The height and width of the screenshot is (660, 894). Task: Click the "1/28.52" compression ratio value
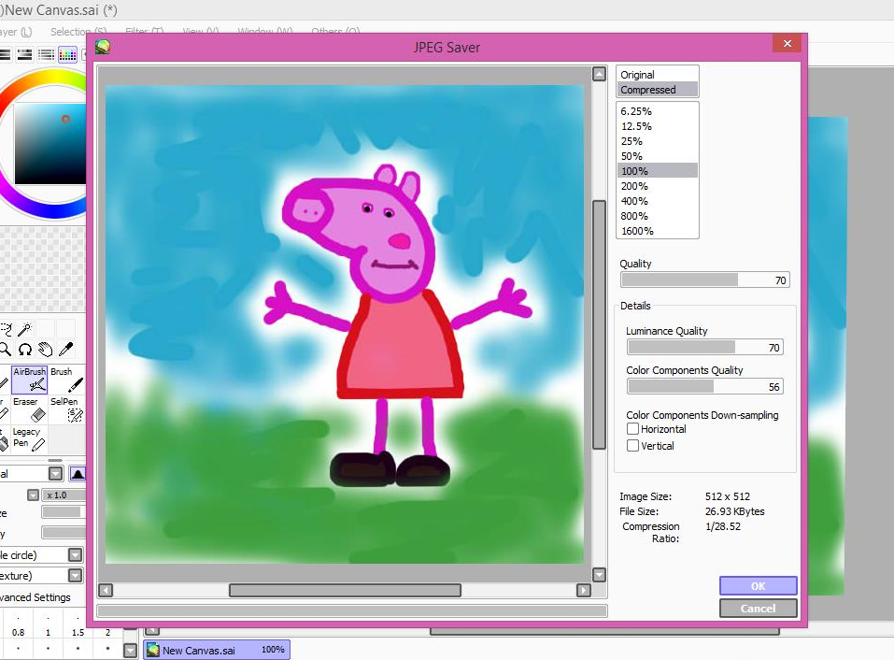pyautogui.click(x=723, y=526)
